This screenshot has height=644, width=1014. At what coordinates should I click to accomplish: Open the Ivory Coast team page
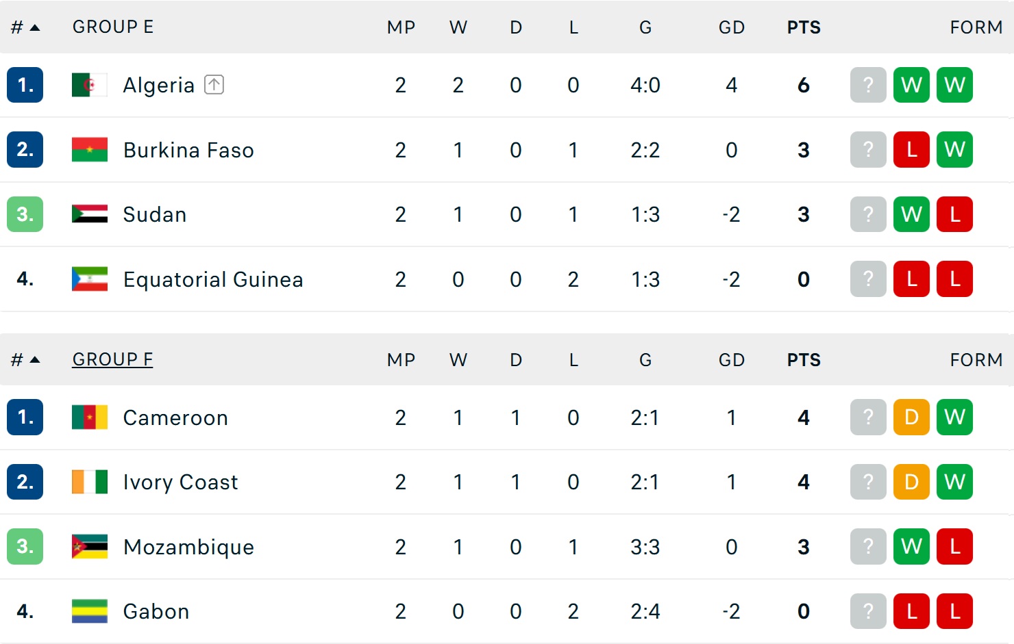180,482
